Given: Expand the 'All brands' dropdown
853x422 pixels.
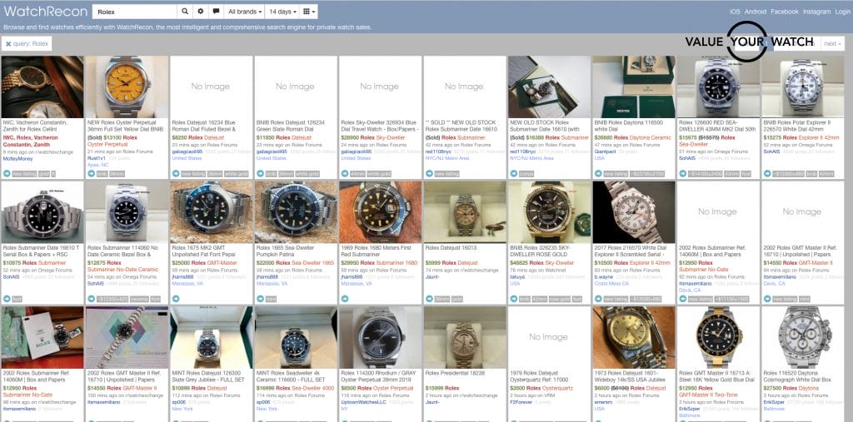Looking at the screenshot, I should (x=245, y=12).
